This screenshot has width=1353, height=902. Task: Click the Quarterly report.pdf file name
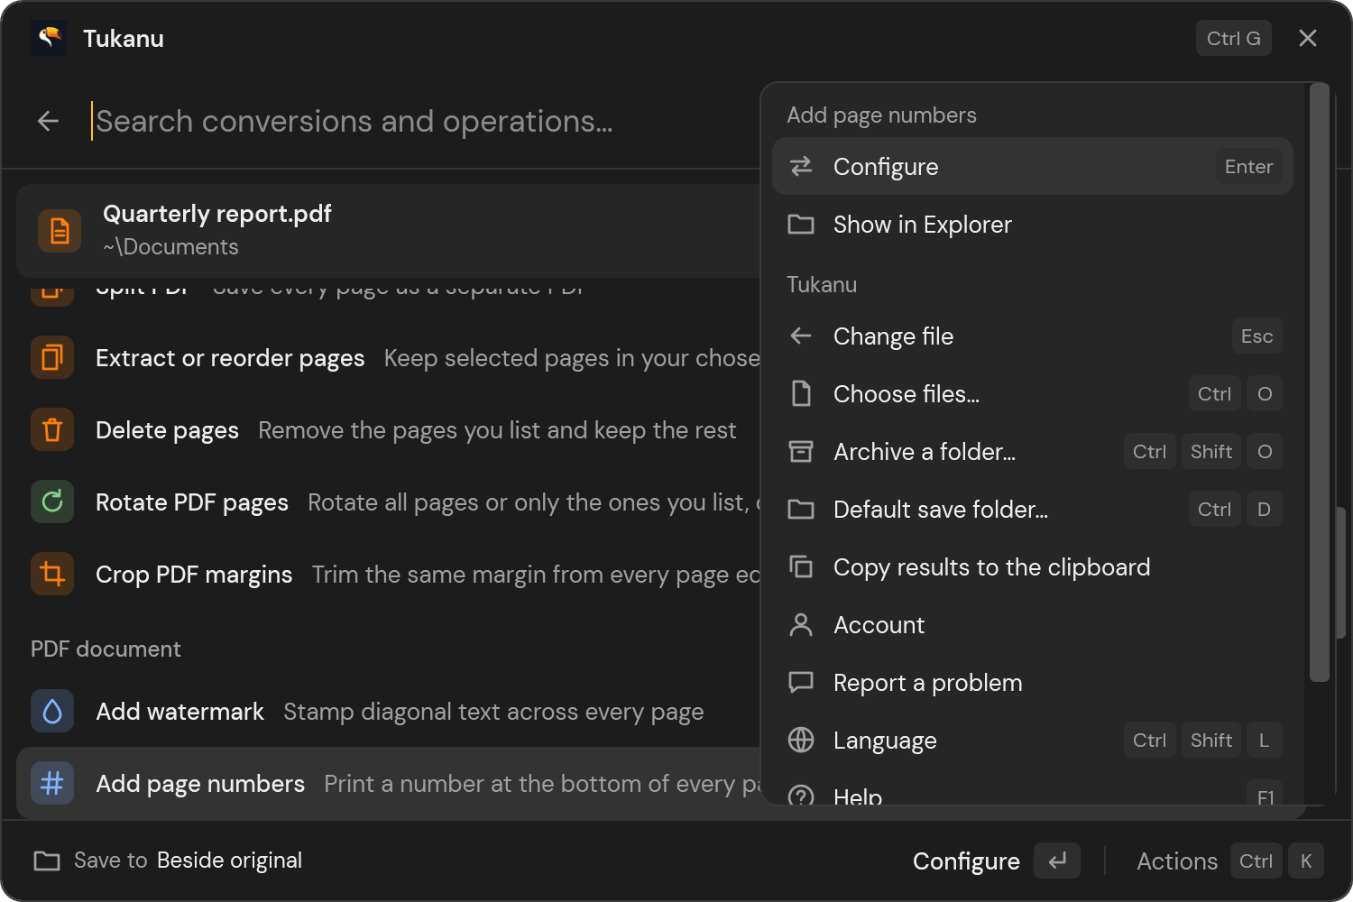coord(217,214)
